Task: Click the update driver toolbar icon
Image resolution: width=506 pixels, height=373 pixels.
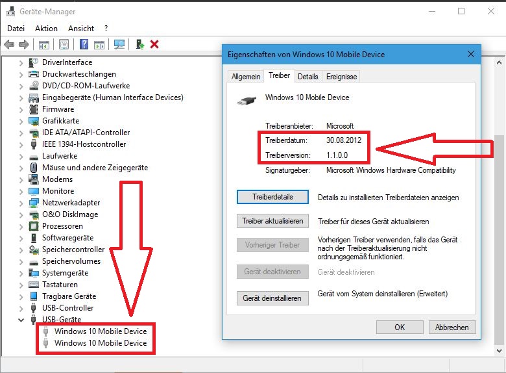Action: (x=139, y=44)
